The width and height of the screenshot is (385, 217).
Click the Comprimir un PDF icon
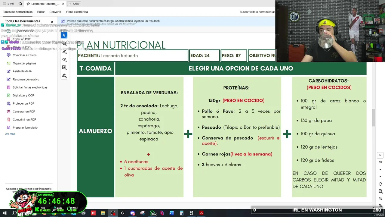coord(9,120)
